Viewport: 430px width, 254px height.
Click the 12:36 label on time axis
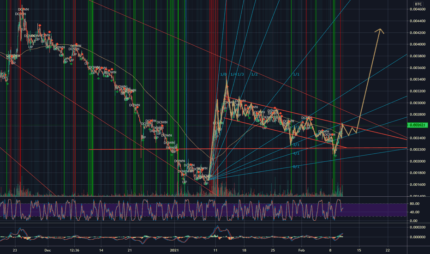(75, 250)
